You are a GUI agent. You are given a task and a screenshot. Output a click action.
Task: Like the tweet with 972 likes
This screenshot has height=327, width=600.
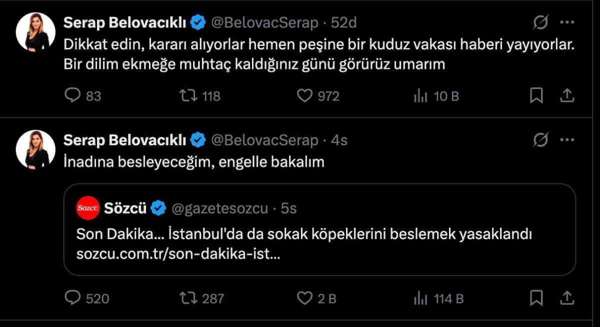[304, 96]
